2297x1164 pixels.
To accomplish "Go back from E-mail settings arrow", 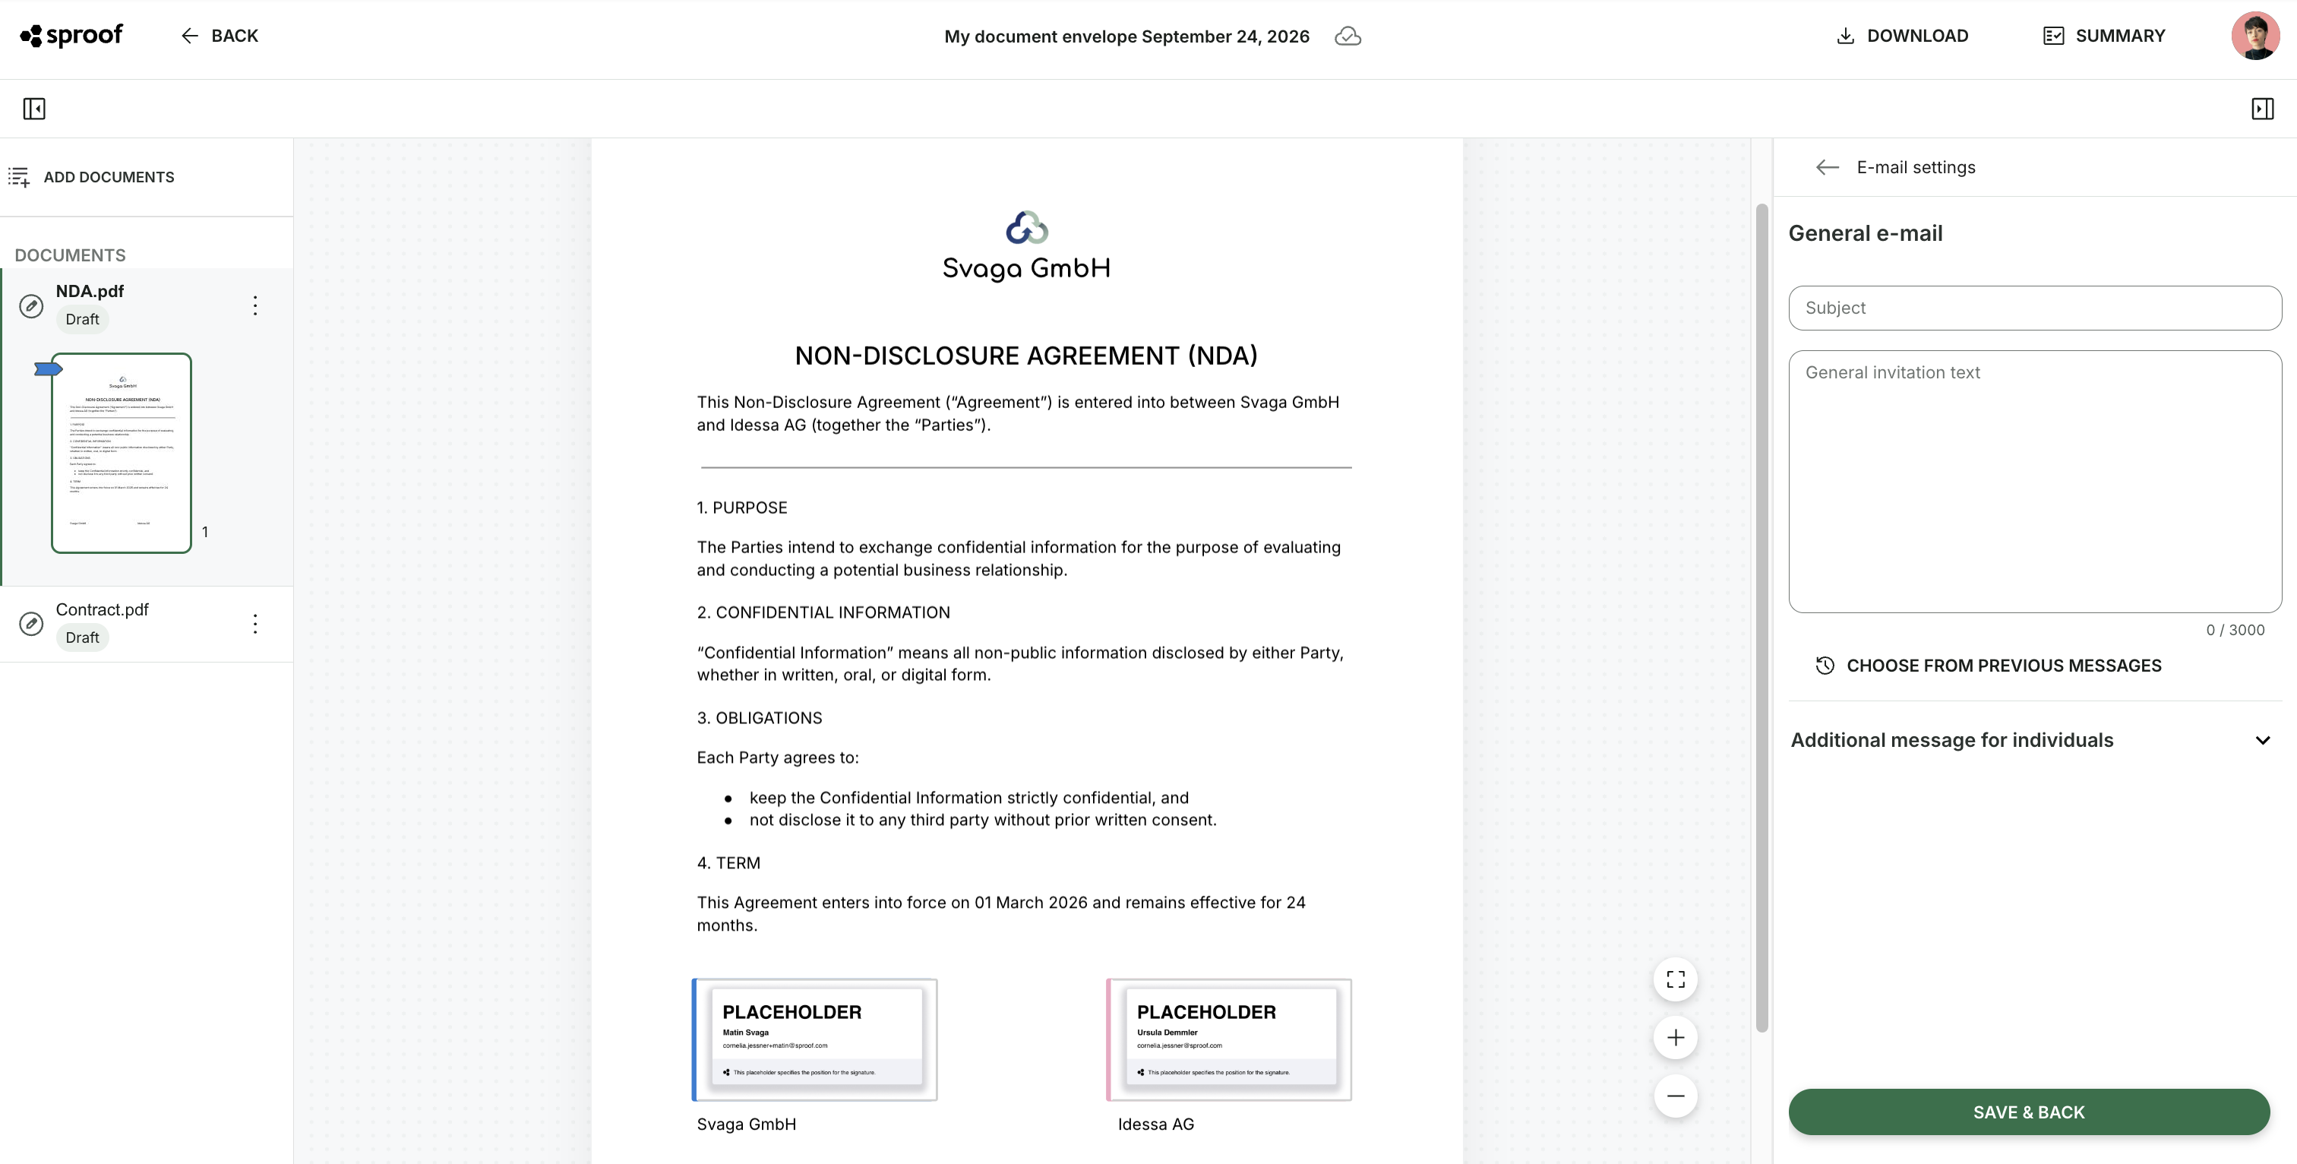I will [x=1827, y=167].
